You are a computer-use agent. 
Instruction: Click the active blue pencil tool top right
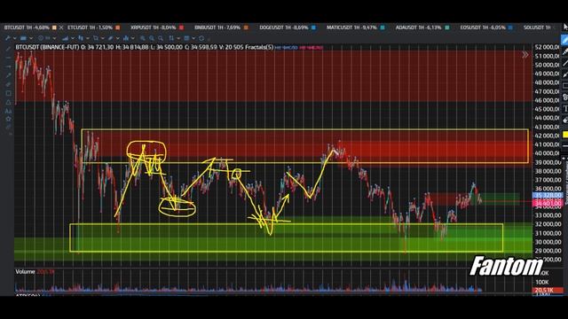[564, 39]
